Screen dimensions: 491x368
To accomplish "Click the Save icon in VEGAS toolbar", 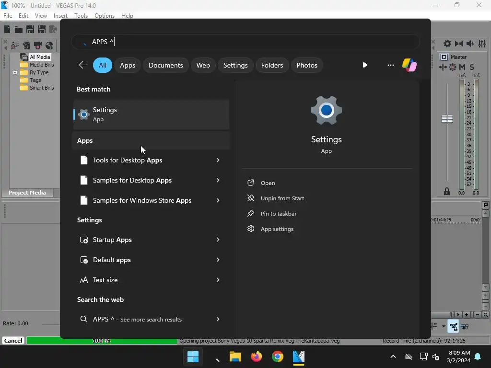I will [x=30, y=29].
